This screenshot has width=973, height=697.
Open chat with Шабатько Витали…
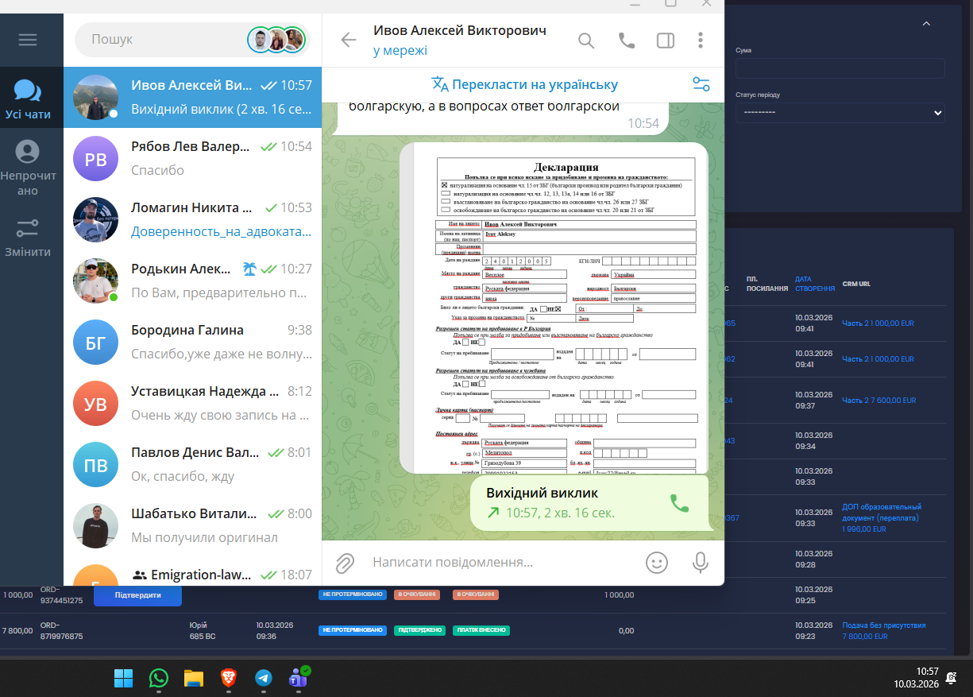tap(193, 525)
